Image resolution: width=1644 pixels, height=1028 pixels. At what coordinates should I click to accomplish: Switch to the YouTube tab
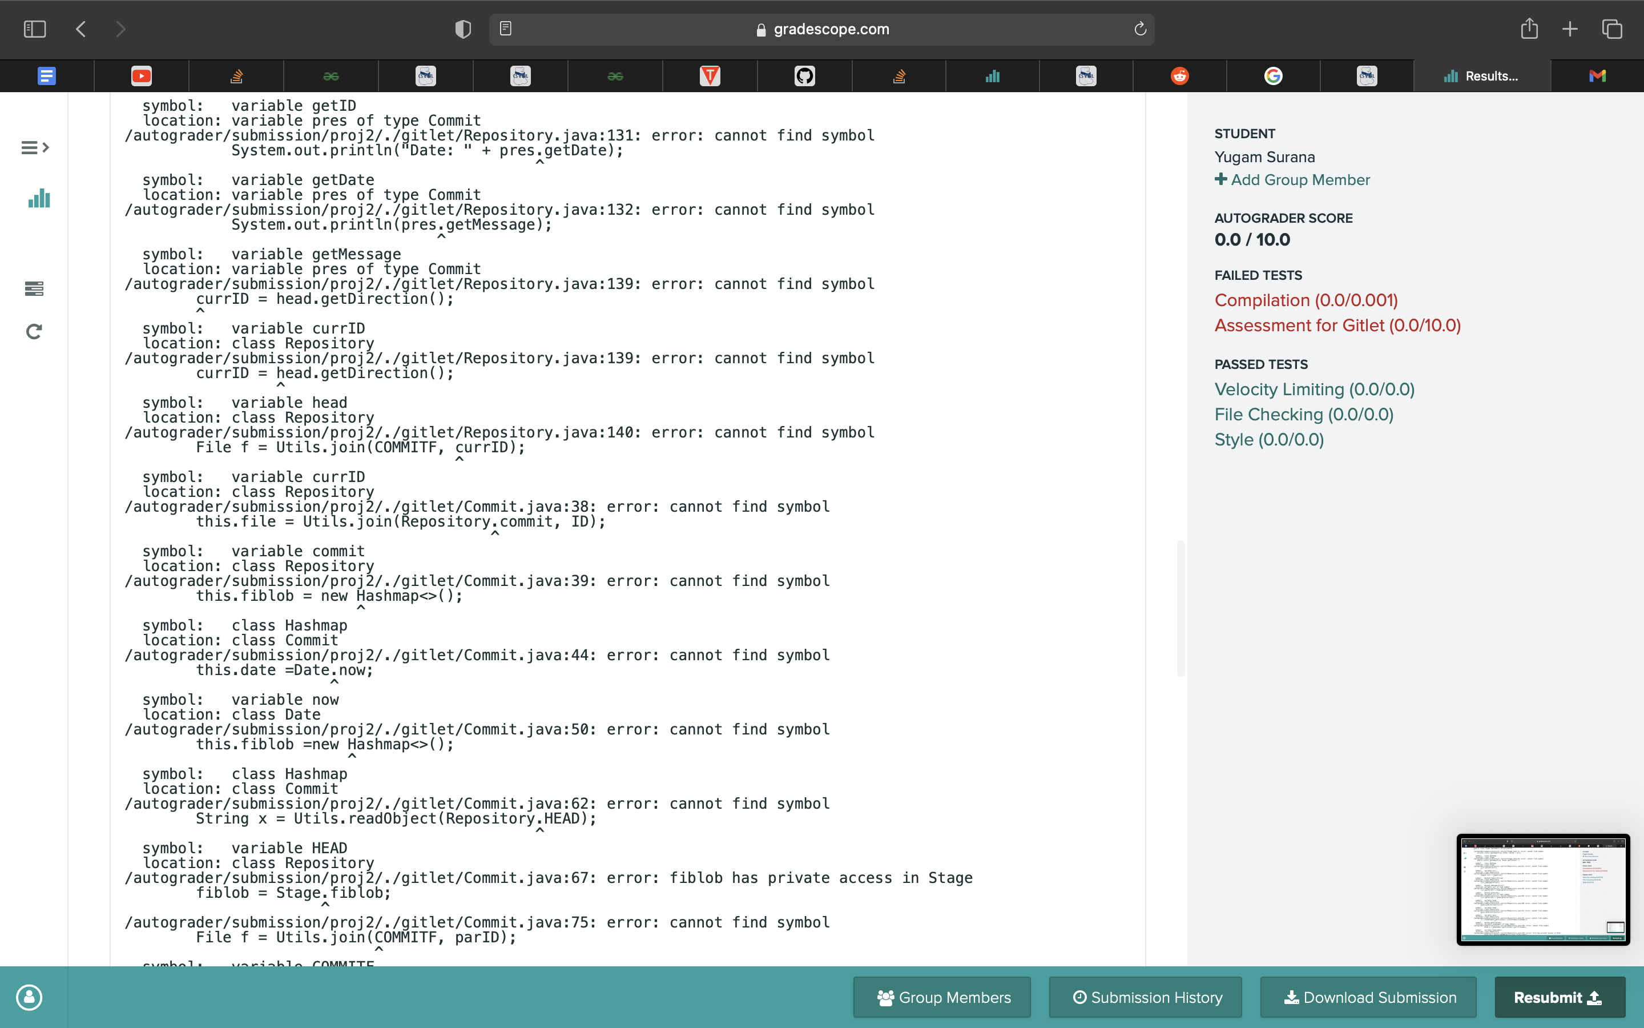click(x=142, y=76)
